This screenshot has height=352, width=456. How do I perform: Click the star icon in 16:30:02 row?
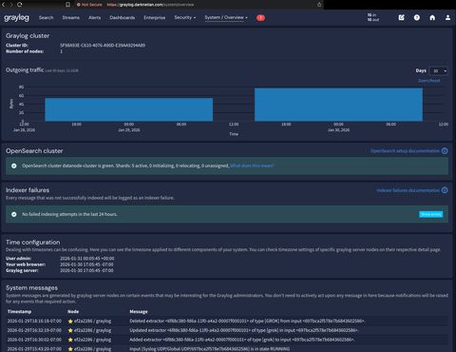70,340
